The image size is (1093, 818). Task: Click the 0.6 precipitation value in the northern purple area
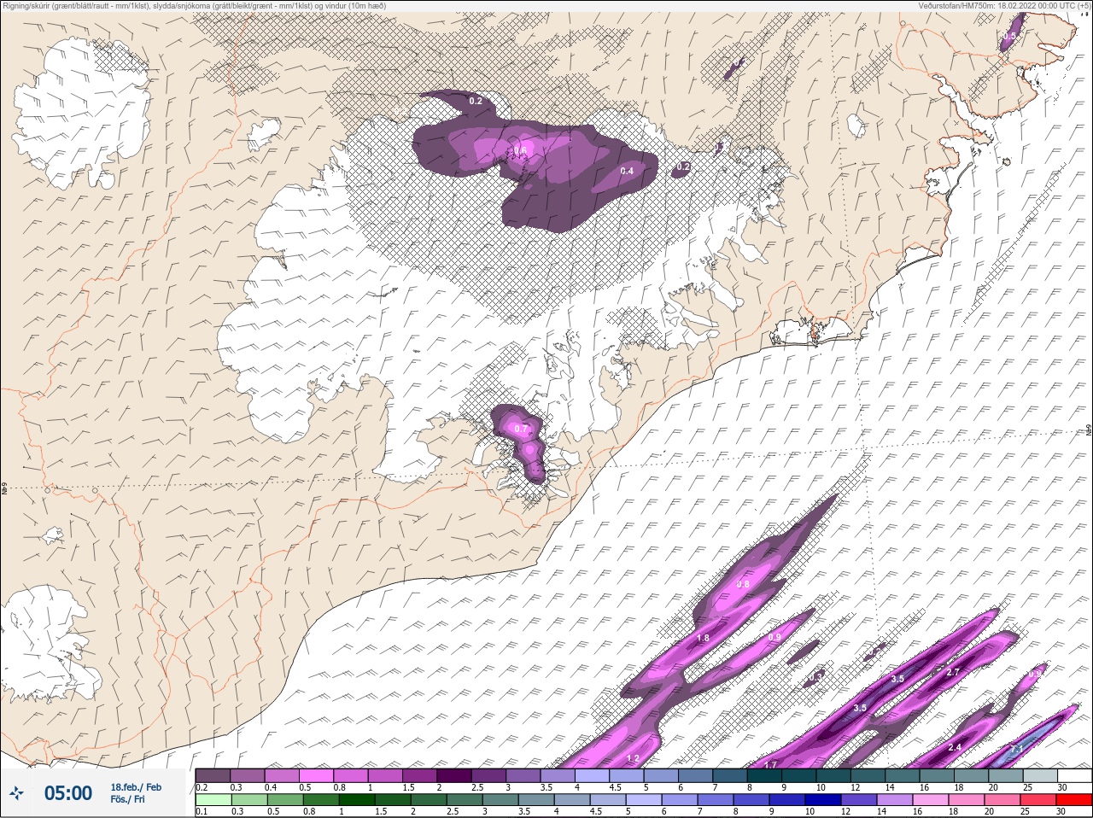coord(520,150)
